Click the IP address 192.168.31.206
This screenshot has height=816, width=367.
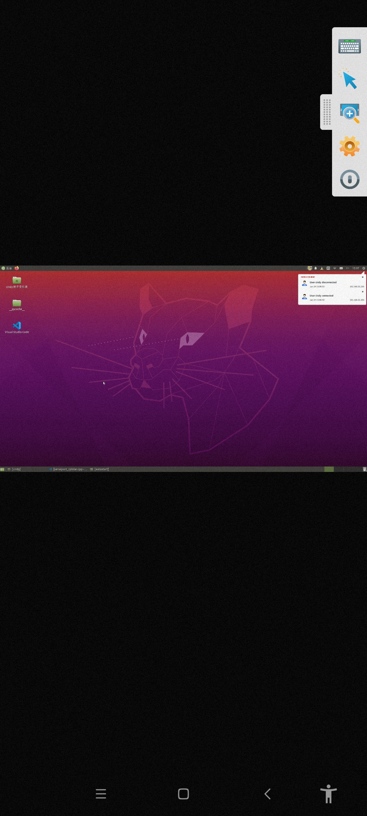357,287
